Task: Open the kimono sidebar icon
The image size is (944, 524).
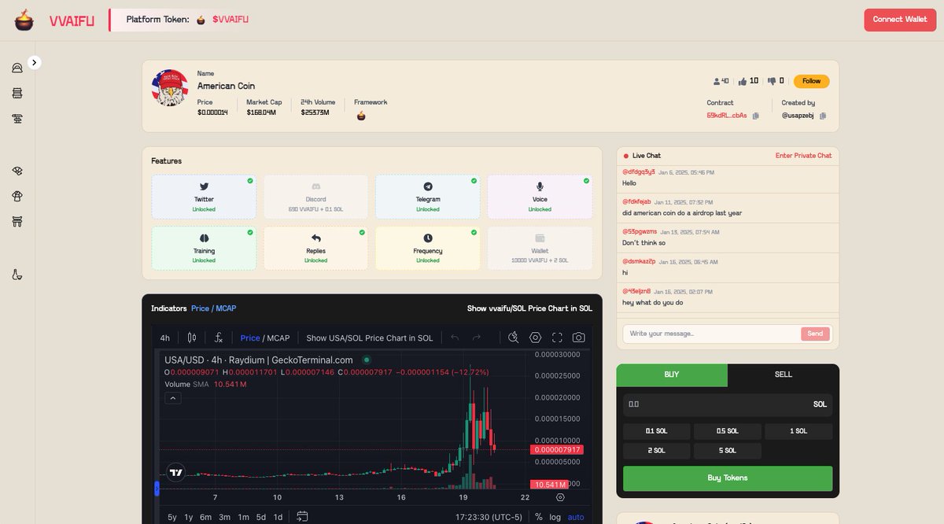Action: (x=17, y=196)
